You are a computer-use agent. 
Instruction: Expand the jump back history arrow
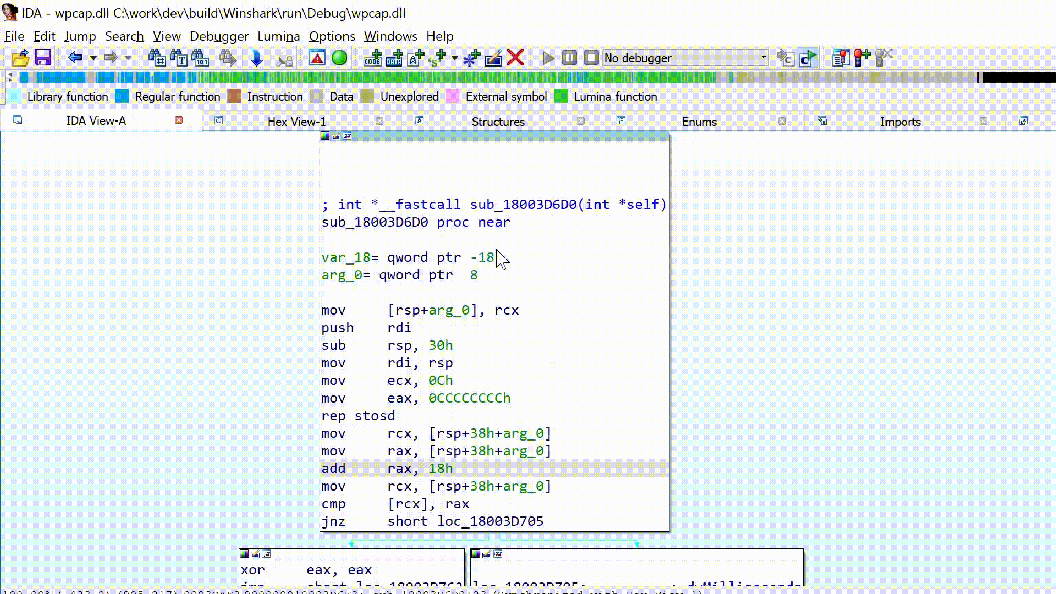[93, 58]
